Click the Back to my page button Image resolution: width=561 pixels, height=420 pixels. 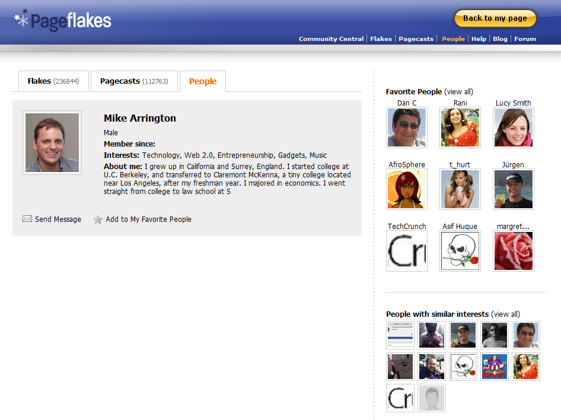point(495,18)
